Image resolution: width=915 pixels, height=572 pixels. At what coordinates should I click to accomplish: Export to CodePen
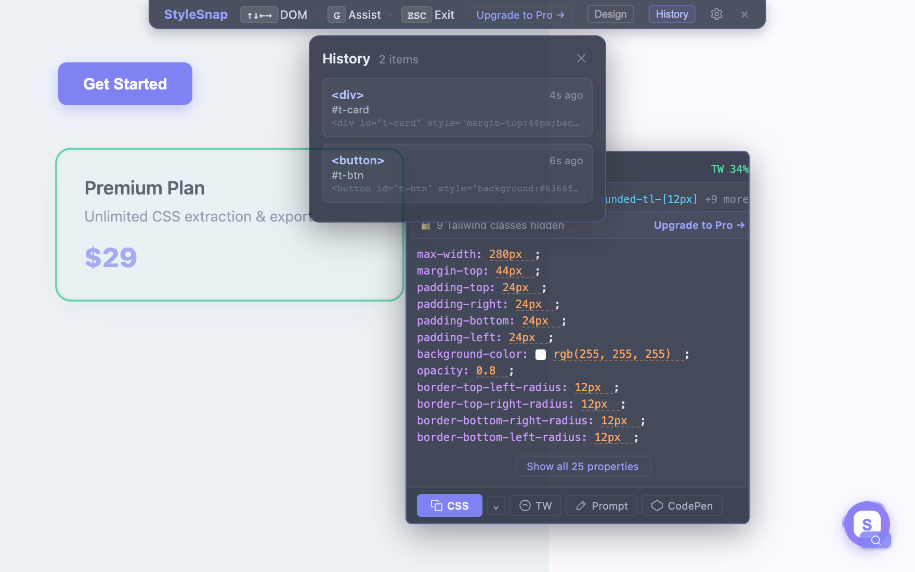[x=682, y=506]
